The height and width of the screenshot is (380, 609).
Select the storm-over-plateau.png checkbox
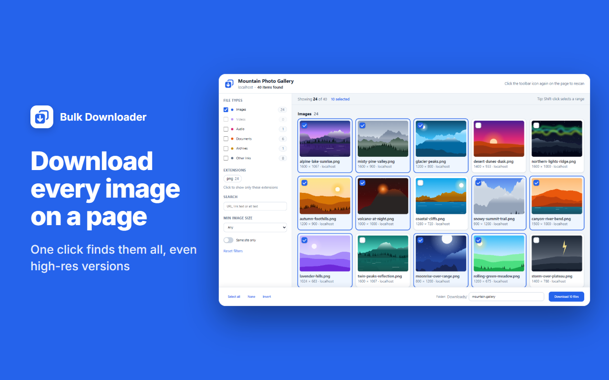tap(537, 240)
